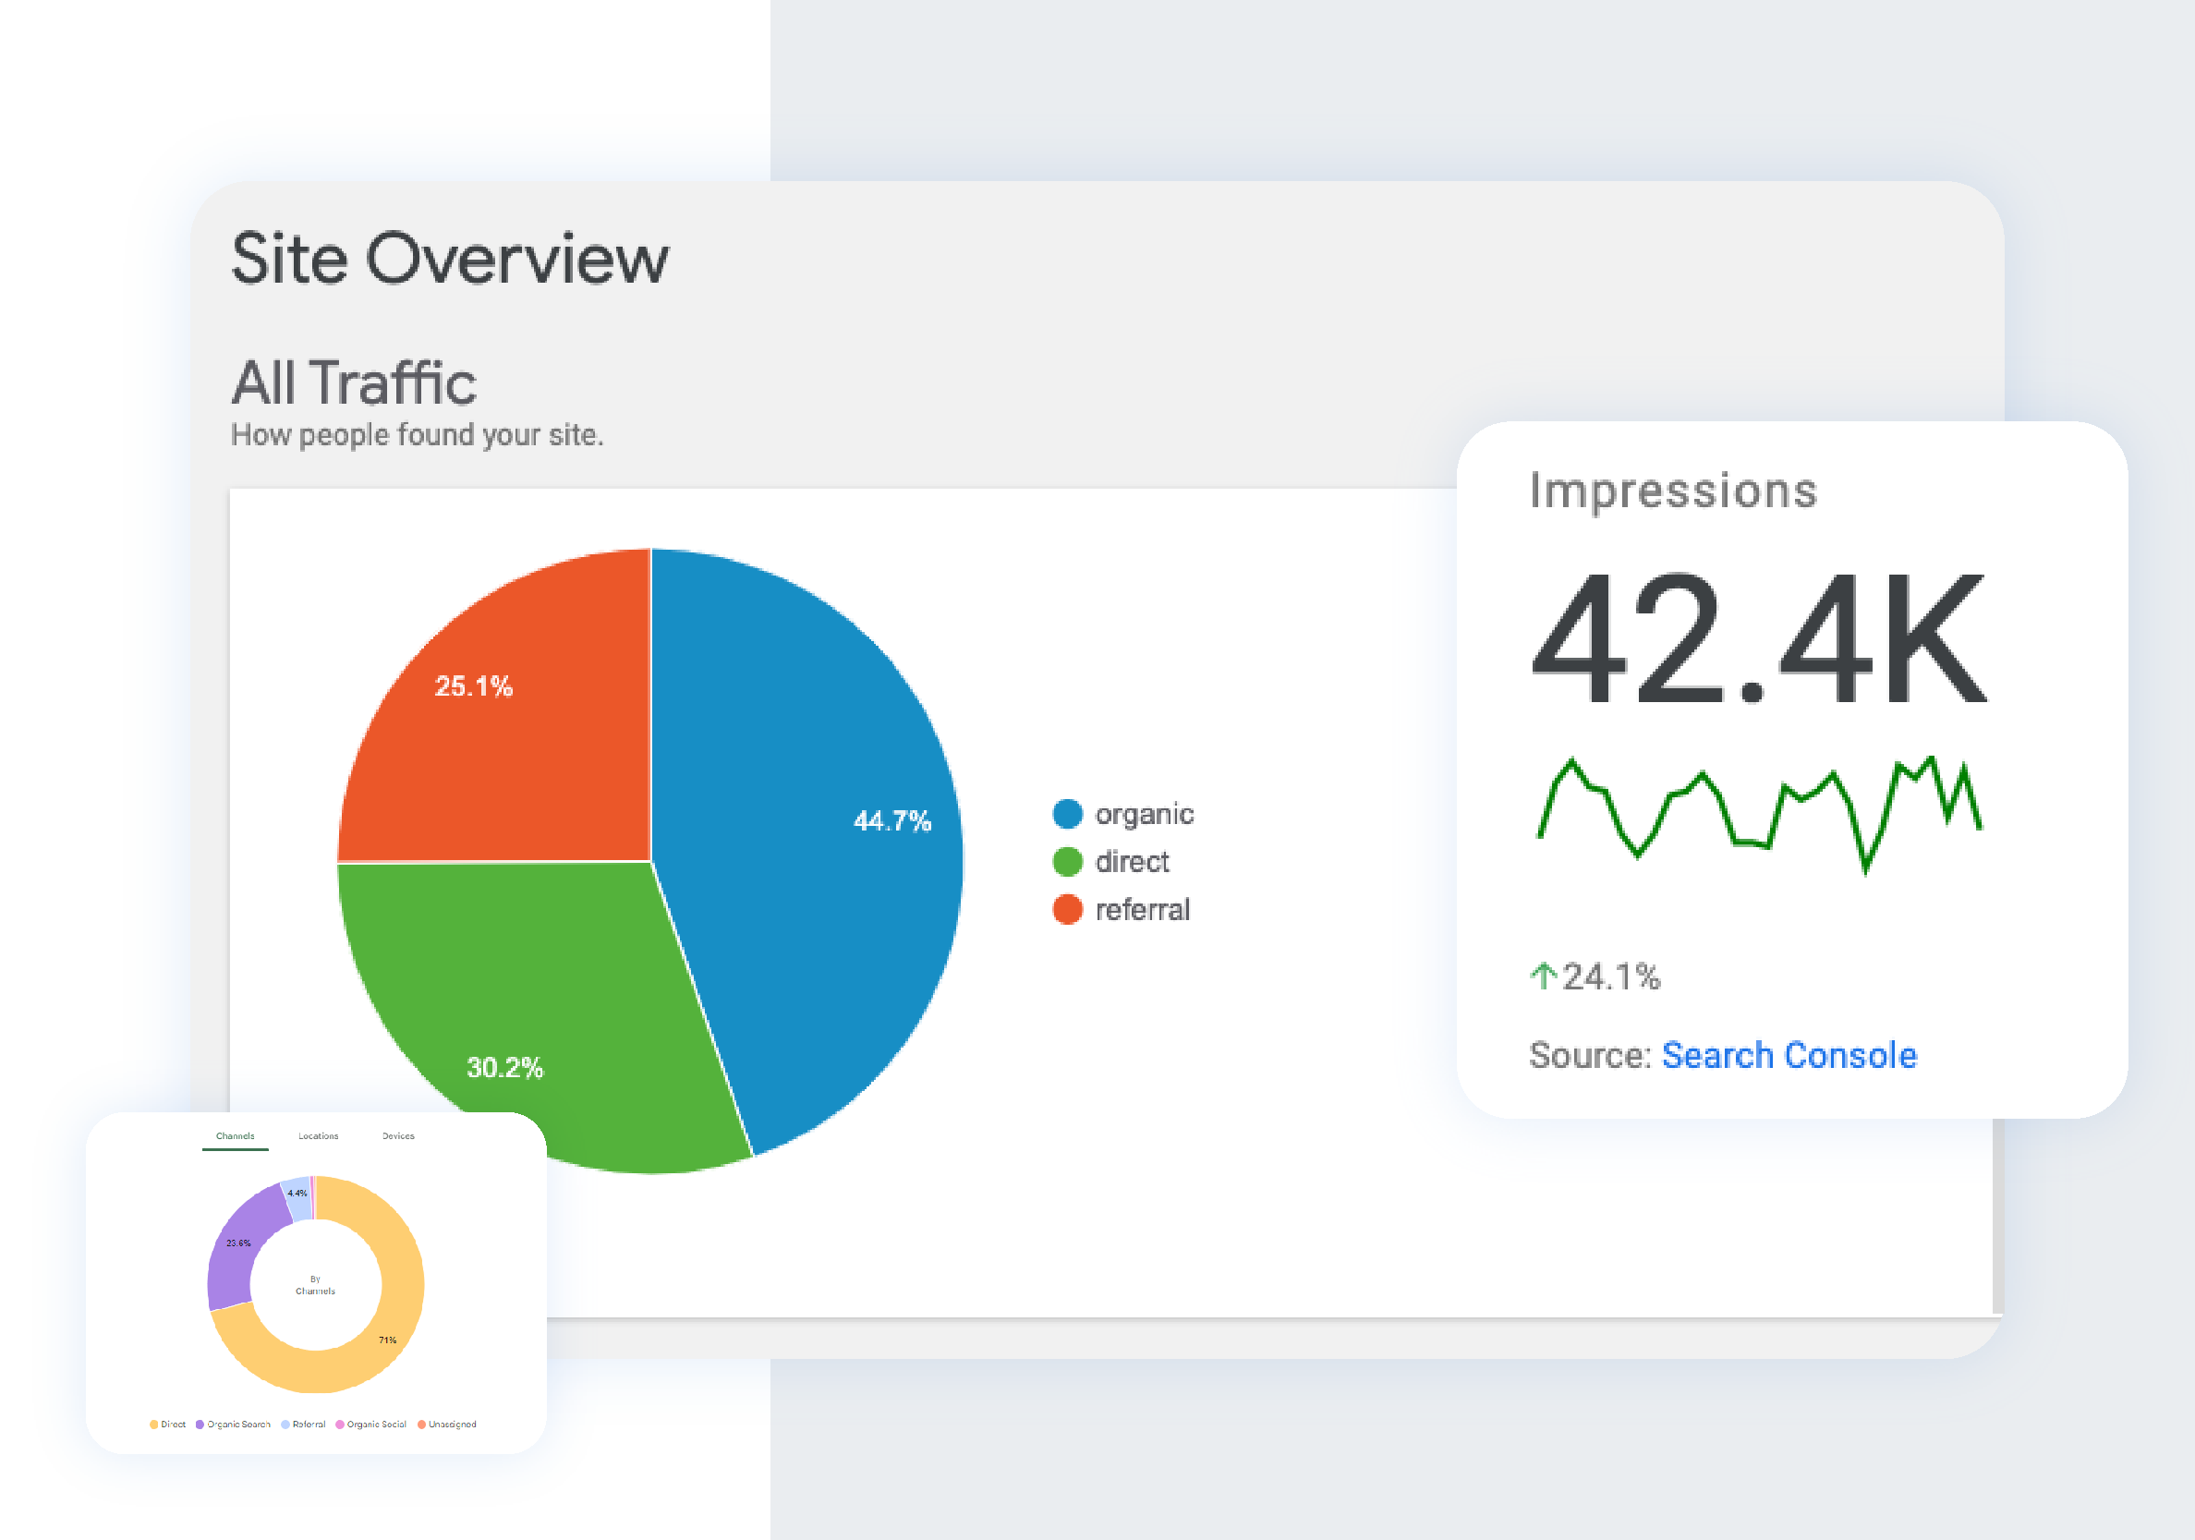Switch to the Devices tab
Screen dimensions: 2195x1540
[397, 1136]
